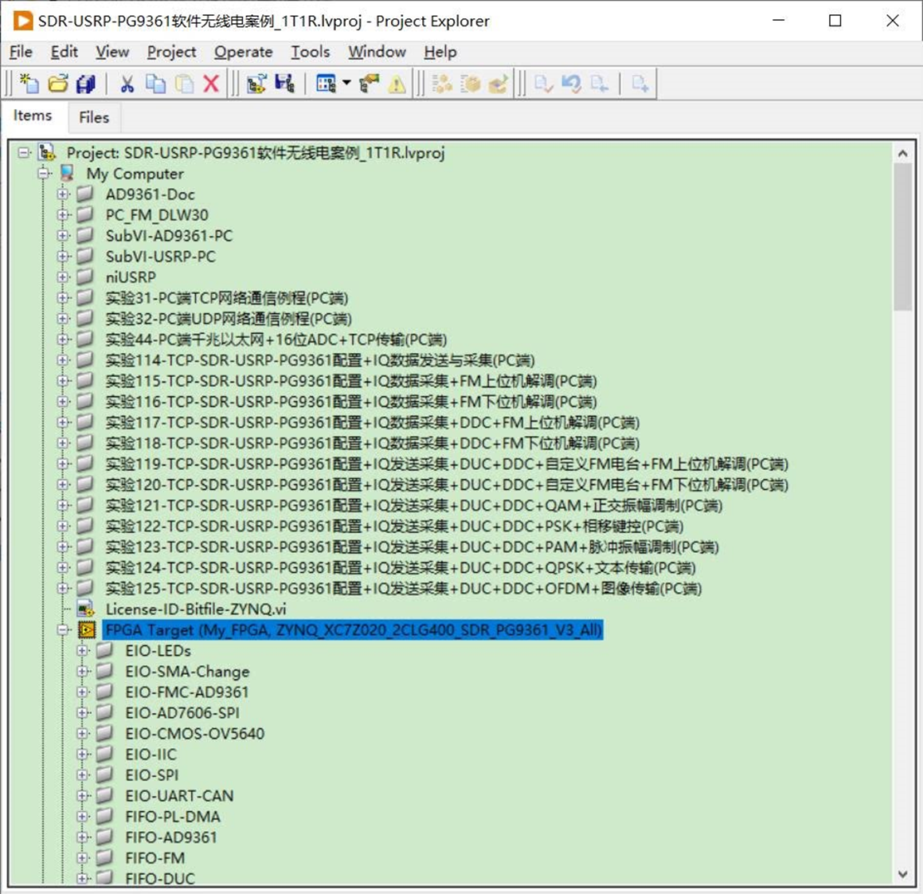Click the Filter View toolbar icon
Image resolution: width=923 pixels, height=894 pixels.
tap(326, 83)
